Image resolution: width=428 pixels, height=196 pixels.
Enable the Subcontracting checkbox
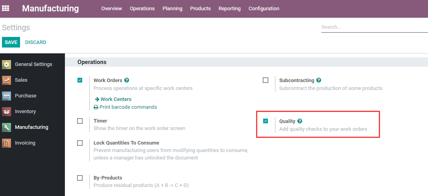click(265, 80)
